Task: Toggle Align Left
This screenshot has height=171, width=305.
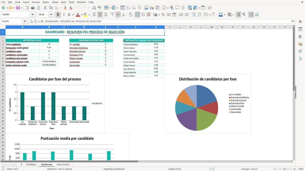Action: pyautogui.click(x=95, y=15)
